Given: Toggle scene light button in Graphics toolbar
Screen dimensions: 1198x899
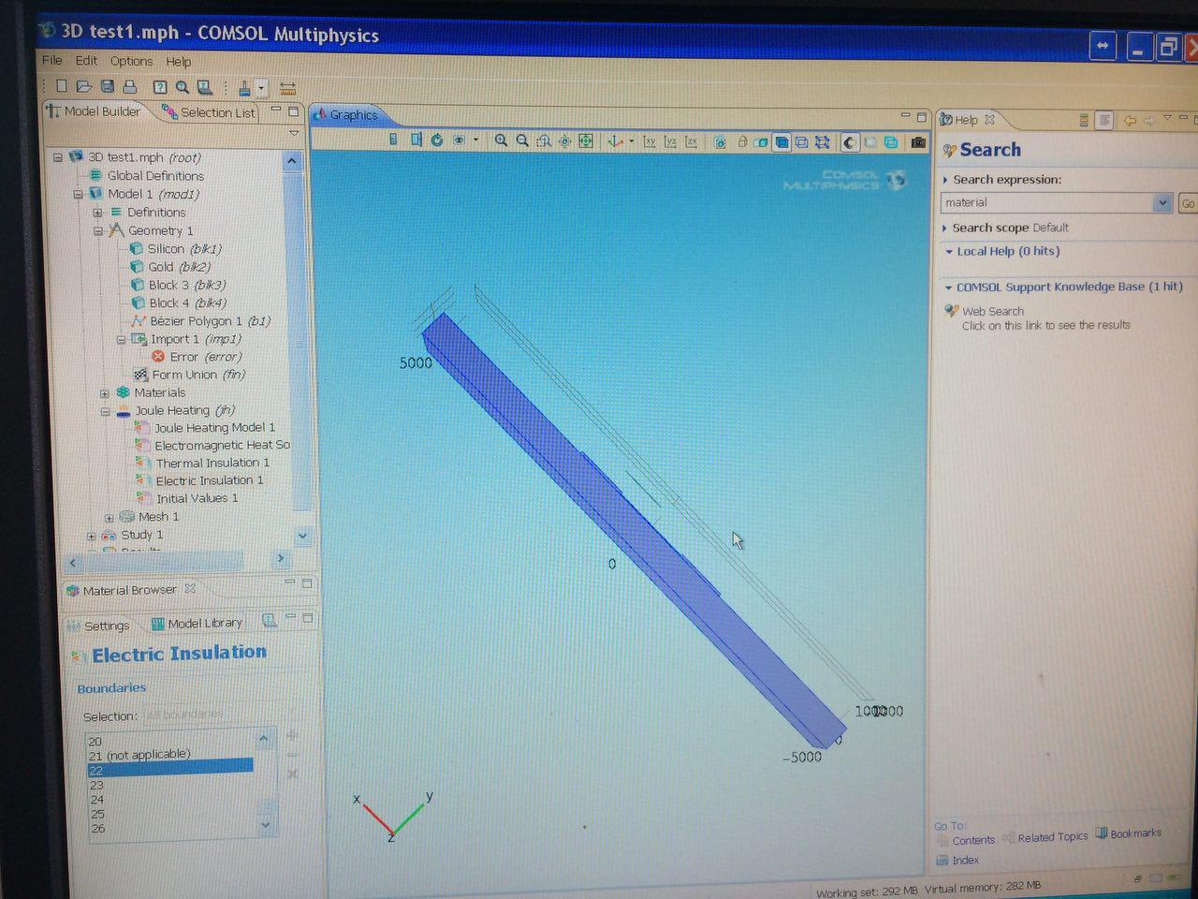Looking at the screenshot, I should [x=849, y=142].
